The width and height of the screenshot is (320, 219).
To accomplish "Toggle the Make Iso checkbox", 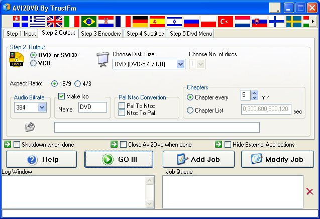I will click(61, 96).
